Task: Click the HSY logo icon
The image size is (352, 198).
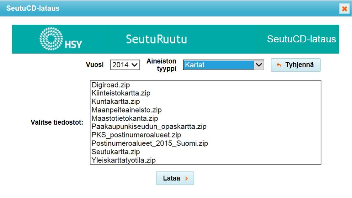Action: pos(51,39)
